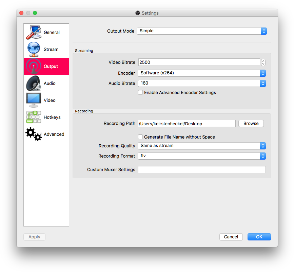Check Generate File Name without Space
Image resolution: width=294 pixels, height=272 pixels.
(x=140, y=137)
